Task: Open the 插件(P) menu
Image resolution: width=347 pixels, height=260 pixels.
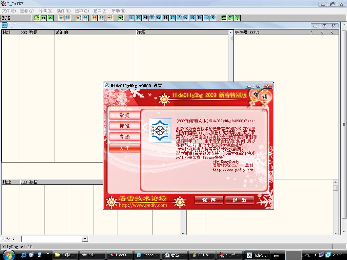Action: pyautogui.click(x=64, y=11)
